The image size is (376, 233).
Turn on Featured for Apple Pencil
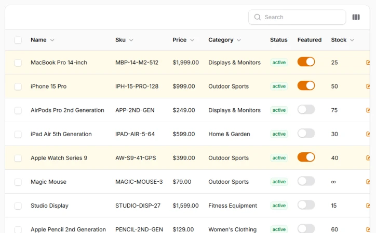(x=306, y=228)
